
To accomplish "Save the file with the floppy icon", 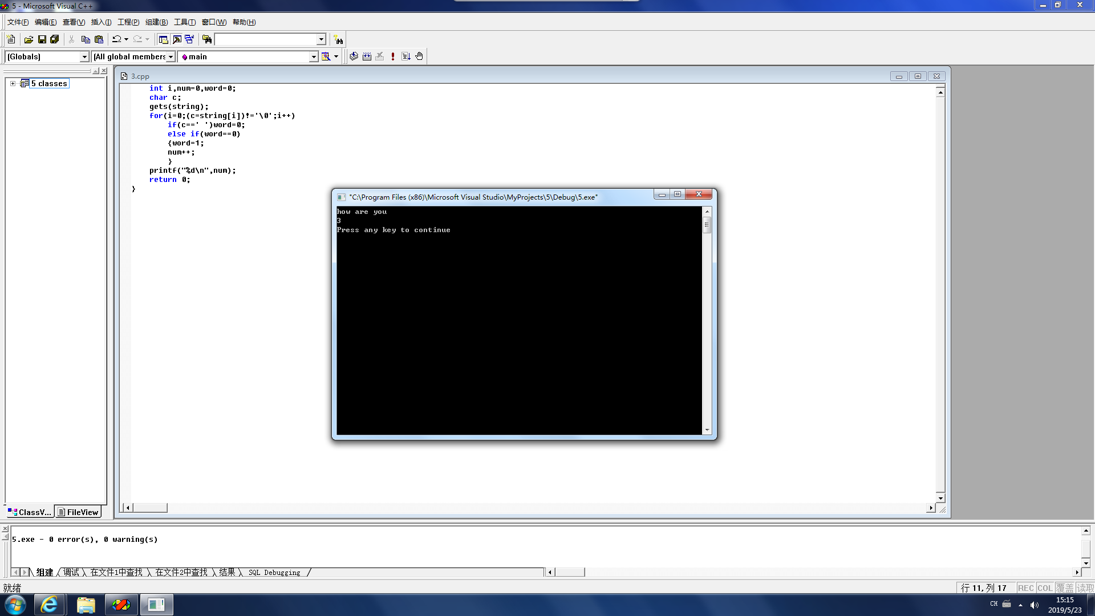I will (42, 39).
